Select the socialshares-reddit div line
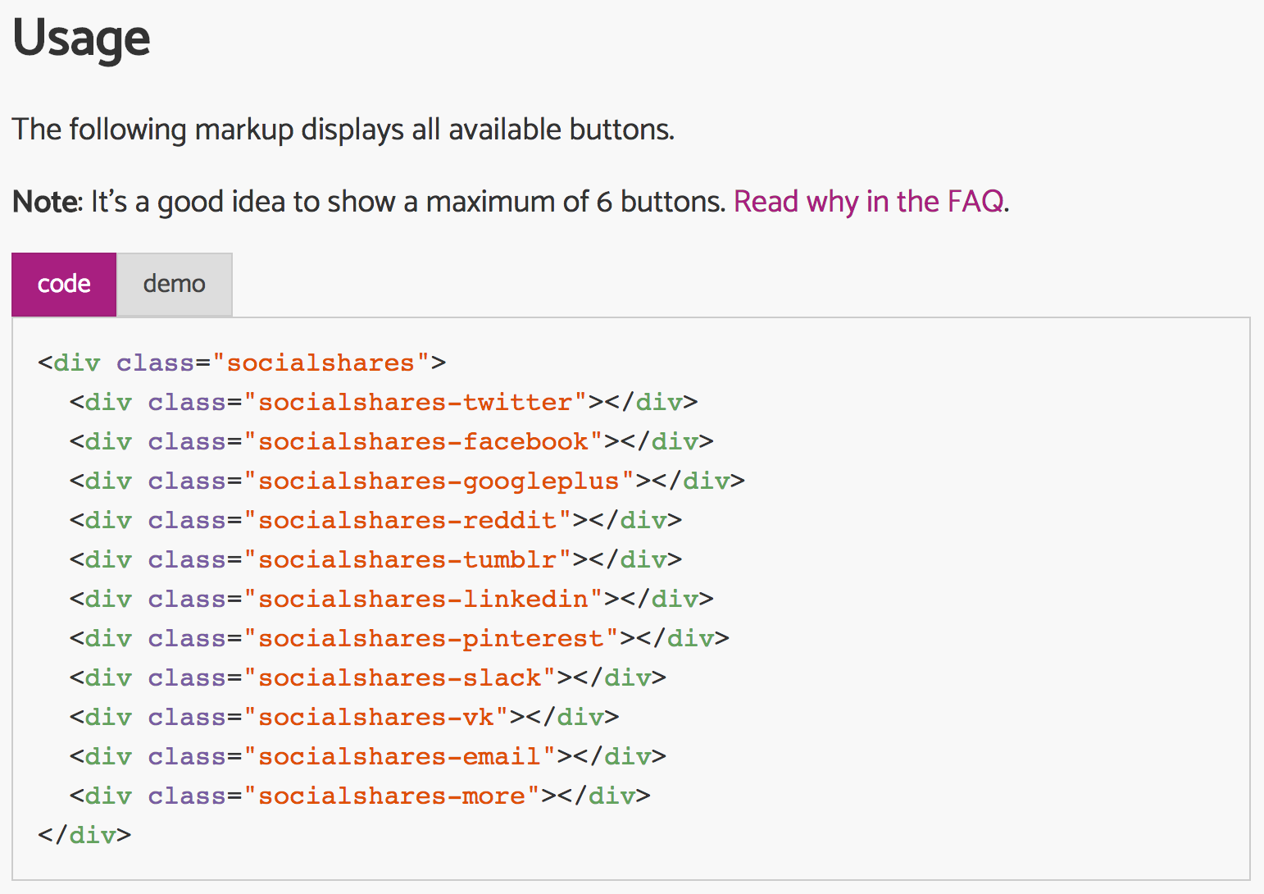Screen dimensions: 1264x894 375,519
